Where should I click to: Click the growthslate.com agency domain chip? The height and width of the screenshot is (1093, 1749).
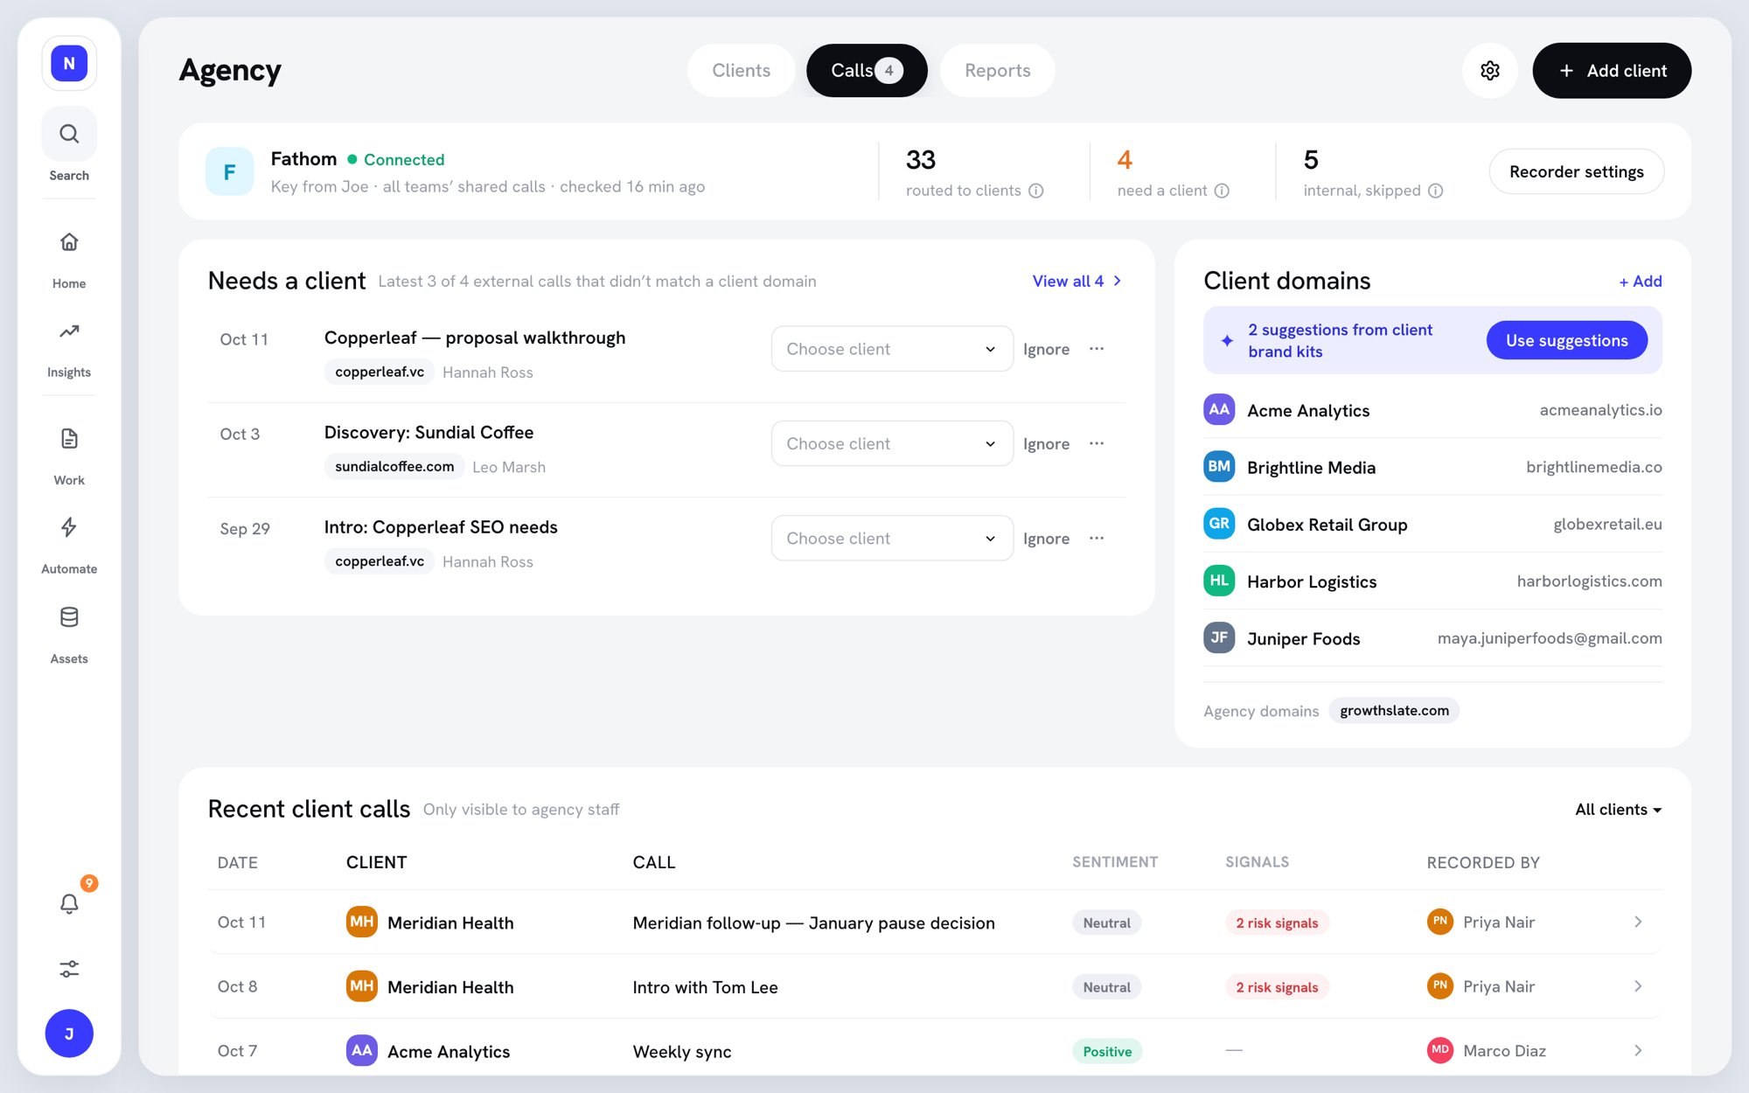tap(1394, 711)
